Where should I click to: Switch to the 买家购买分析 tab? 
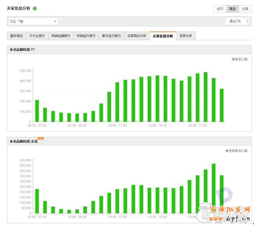tap(136, 36)
